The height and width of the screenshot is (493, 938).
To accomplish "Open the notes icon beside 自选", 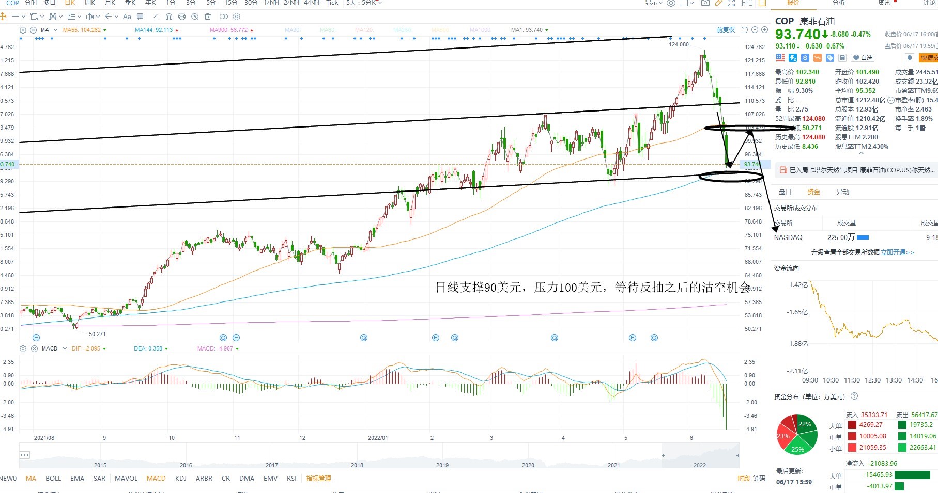I will pyautogui.click(x=842, y=58).
